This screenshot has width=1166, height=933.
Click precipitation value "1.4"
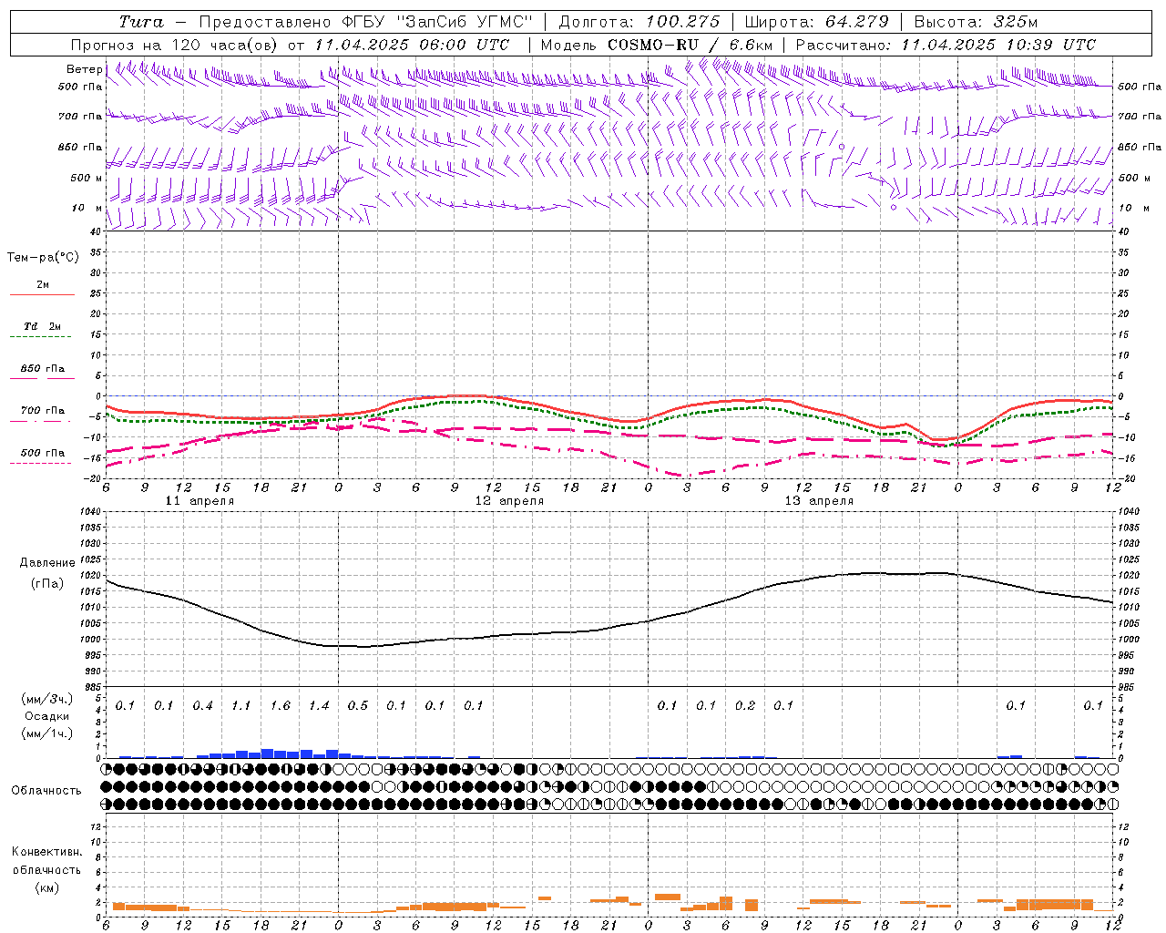point(319,705)
